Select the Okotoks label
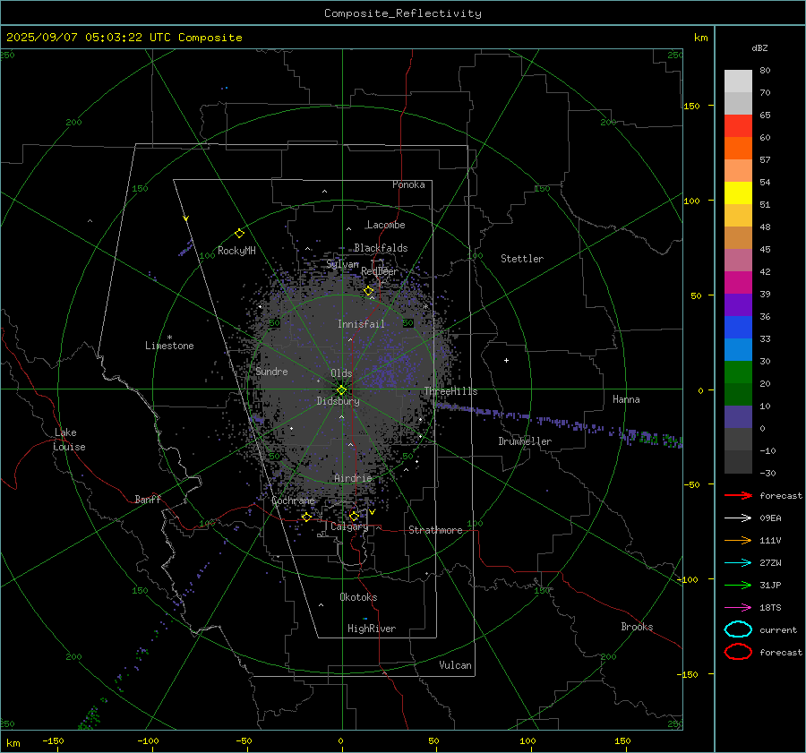This screenshot has width=806, height=753. [x=358, y=597]
